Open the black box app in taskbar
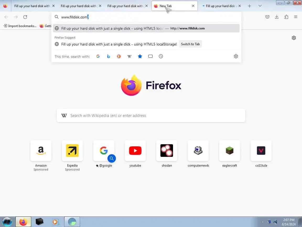 [x=40, y=221]
